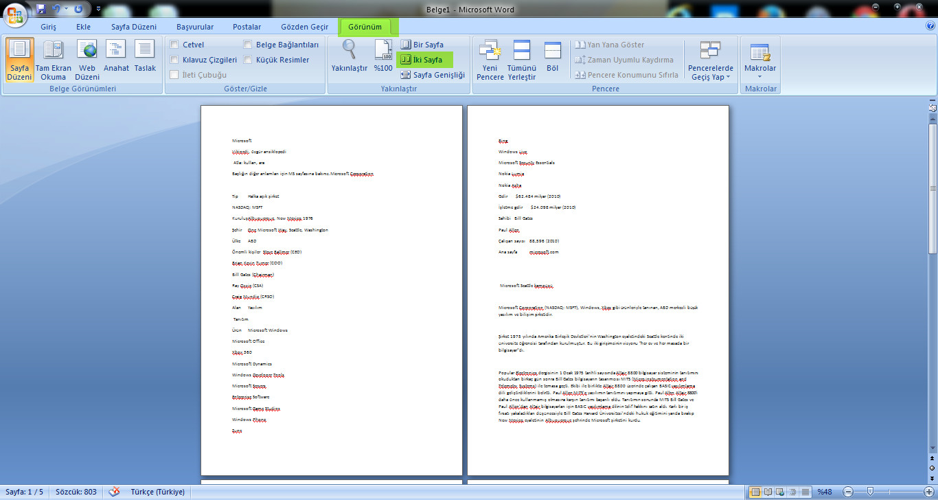Select Outline view status bar icon
This screenshot has width=938, height=500.
(792, 492)
